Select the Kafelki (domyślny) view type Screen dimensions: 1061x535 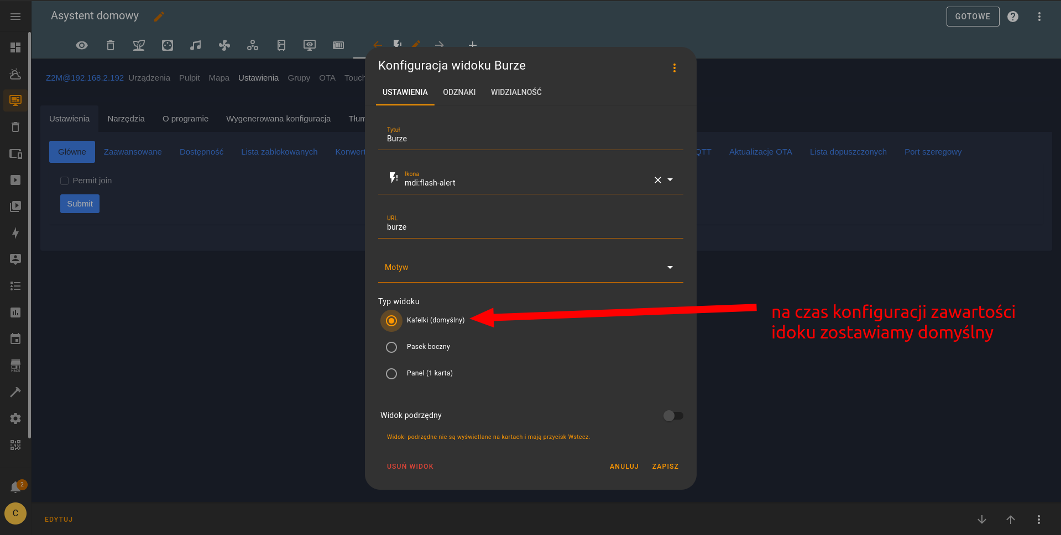point(391,321)
